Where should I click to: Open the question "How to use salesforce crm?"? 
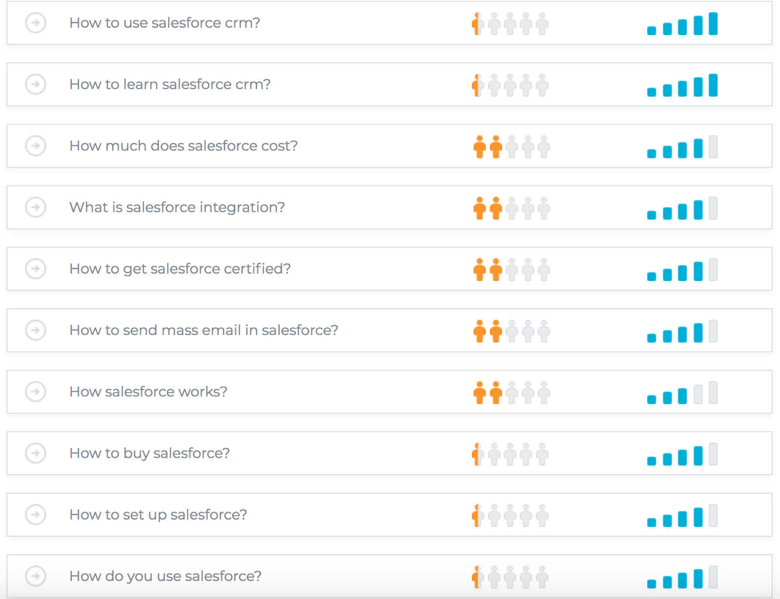165,22
